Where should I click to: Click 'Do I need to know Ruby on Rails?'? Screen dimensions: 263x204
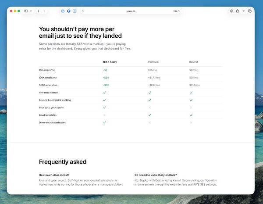pos(156,175)
